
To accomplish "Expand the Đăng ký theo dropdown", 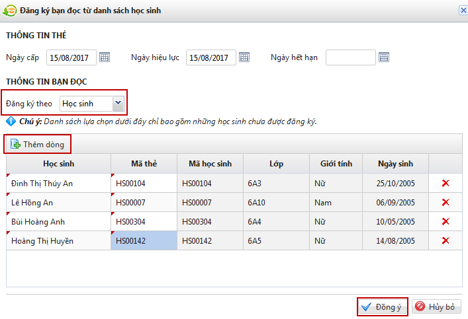I will (118, 103).
